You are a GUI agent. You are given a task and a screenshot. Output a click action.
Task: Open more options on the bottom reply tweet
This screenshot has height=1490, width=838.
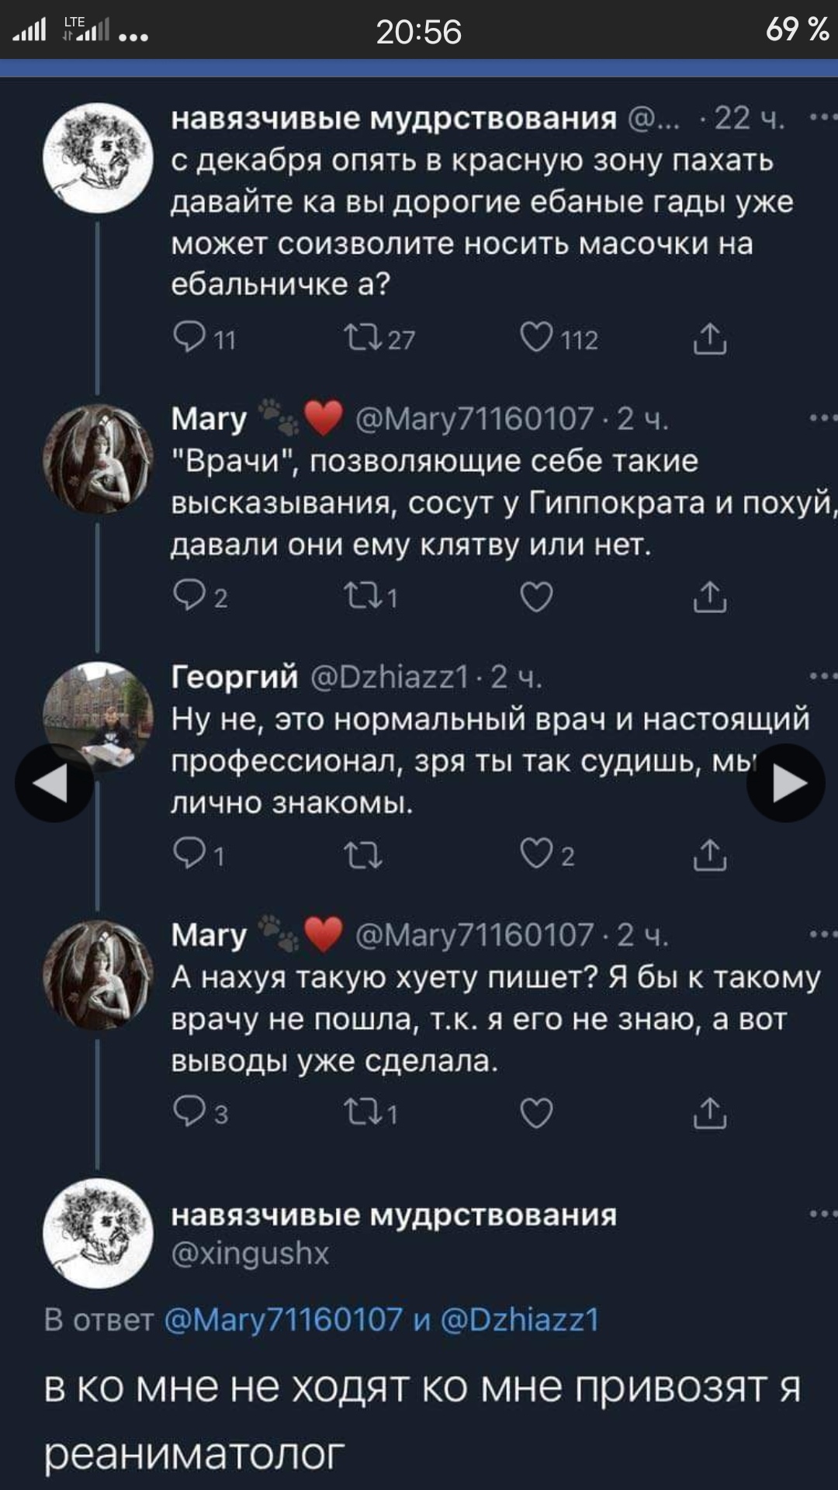[x=822, y=1215]
